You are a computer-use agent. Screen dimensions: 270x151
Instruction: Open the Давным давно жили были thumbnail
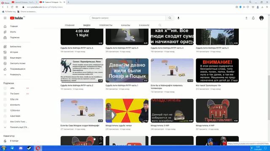127,70
